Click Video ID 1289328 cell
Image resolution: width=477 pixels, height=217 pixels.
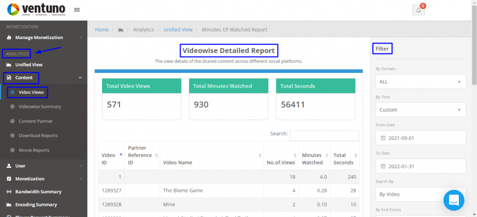(x=111, y=204)
